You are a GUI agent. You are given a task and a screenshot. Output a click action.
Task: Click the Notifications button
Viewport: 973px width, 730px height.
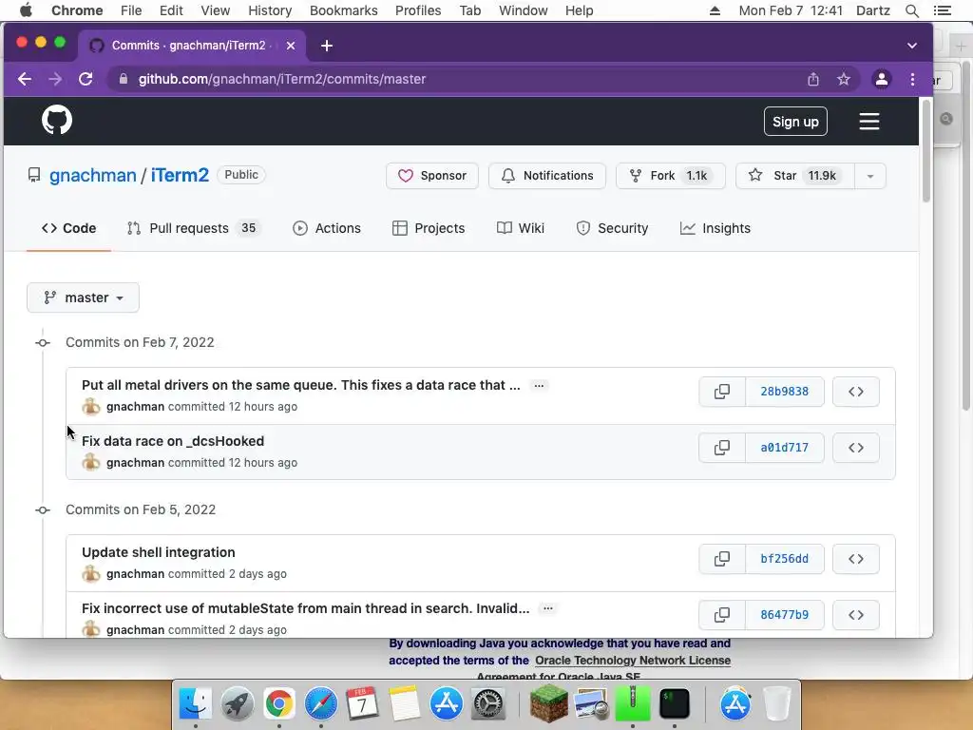(x=546, y=176)
